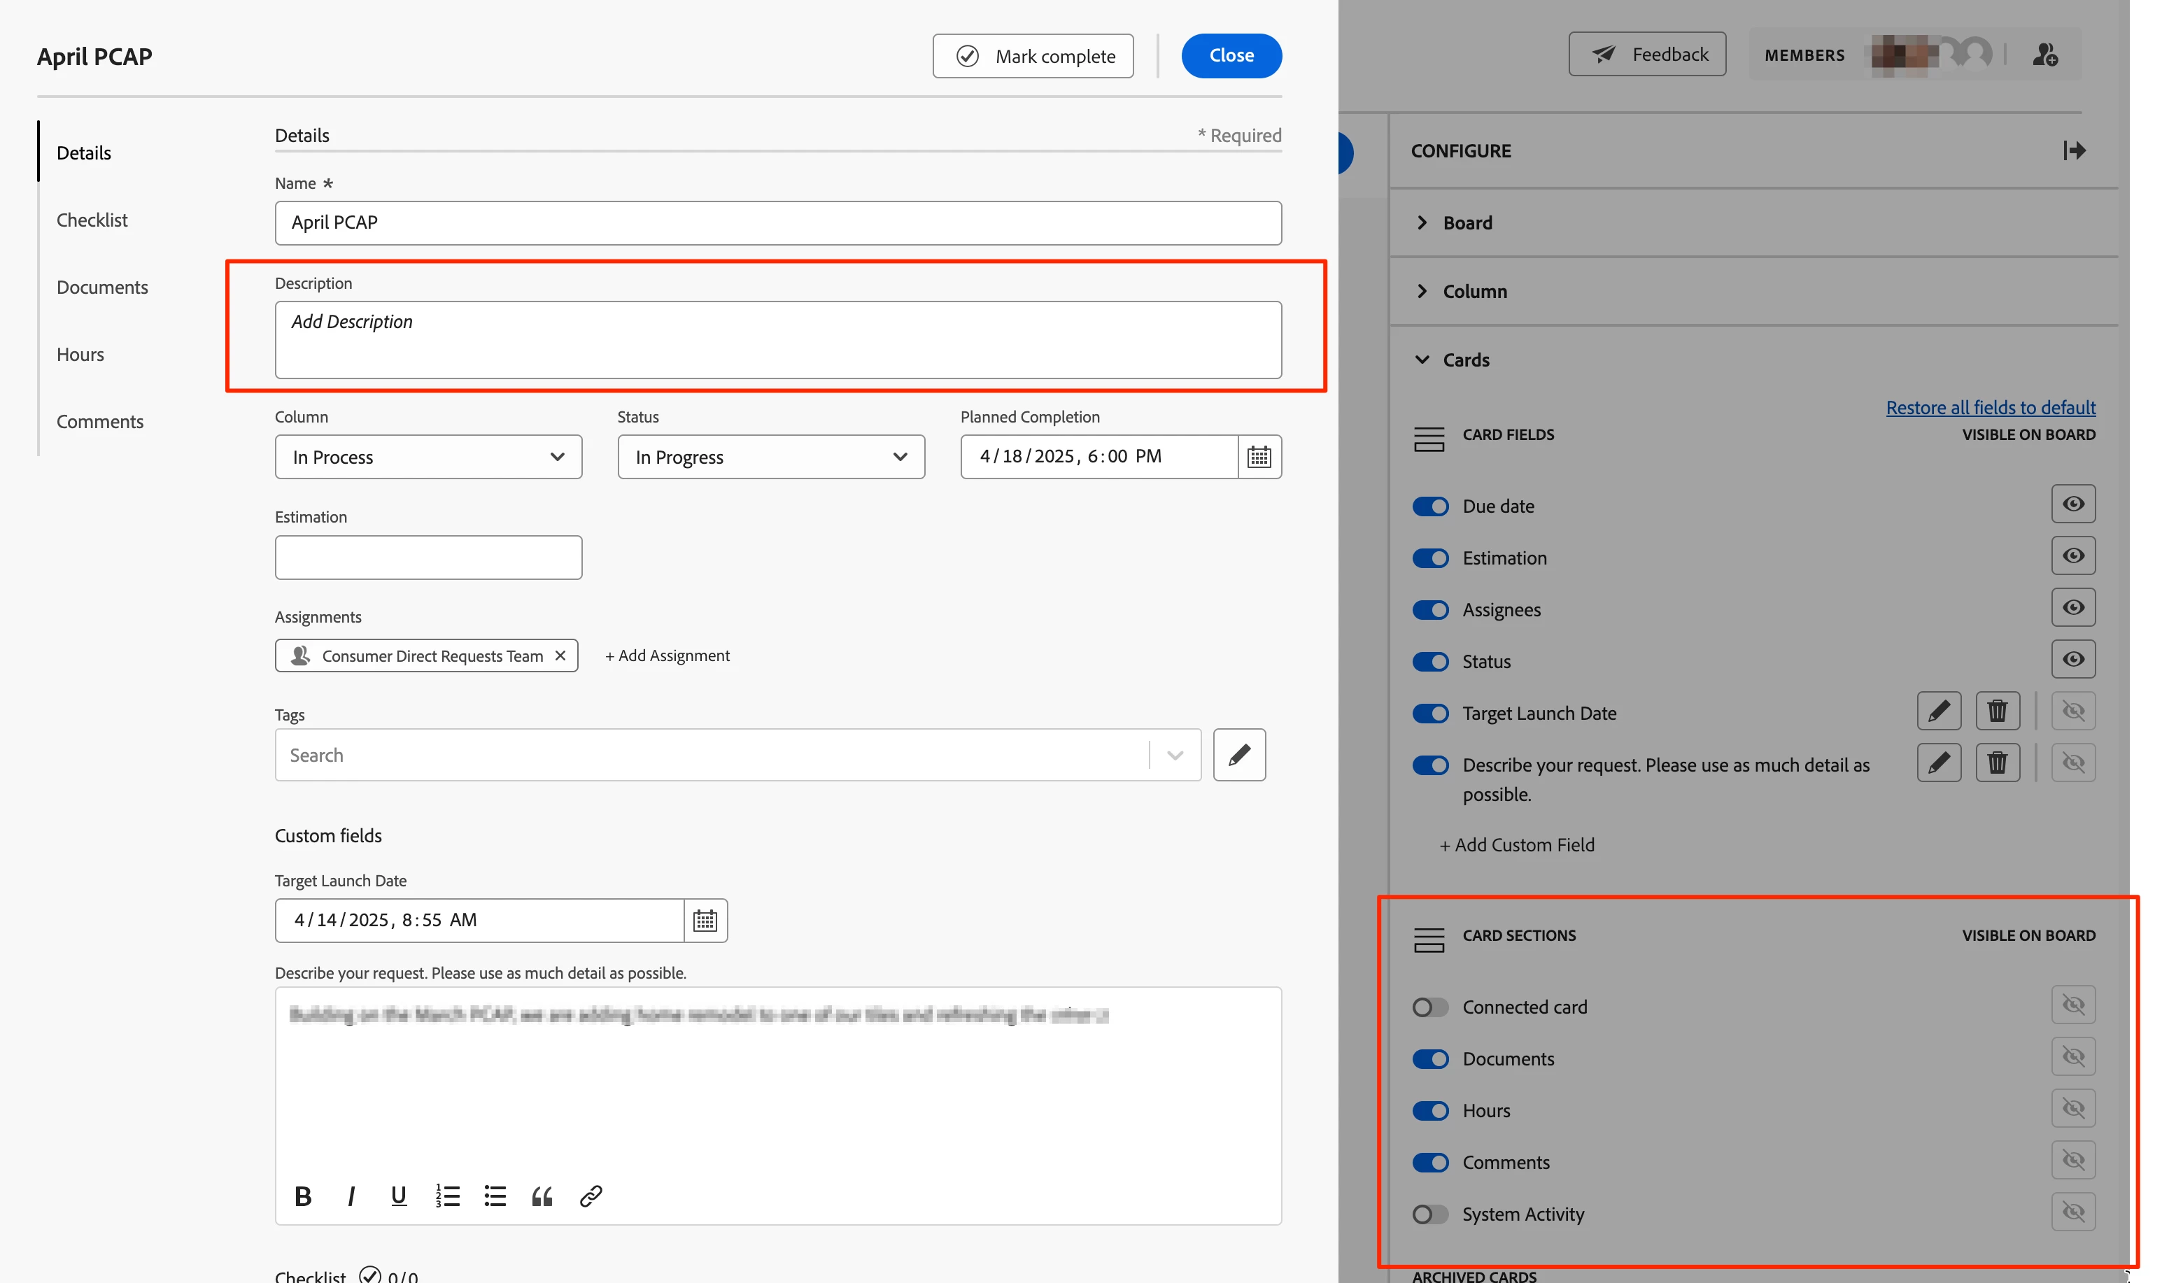Hide Estimation from board view
2169x1283 pixels.
pos(2073,556)
